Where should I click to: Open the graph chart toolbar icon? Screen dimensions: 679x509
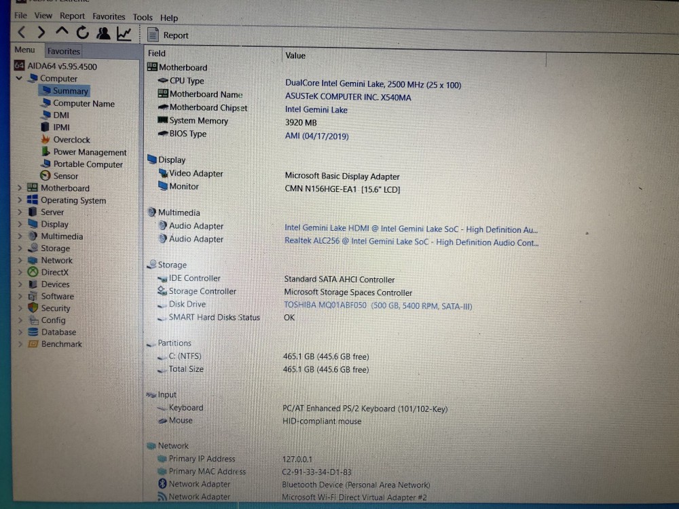click(124, 34)
